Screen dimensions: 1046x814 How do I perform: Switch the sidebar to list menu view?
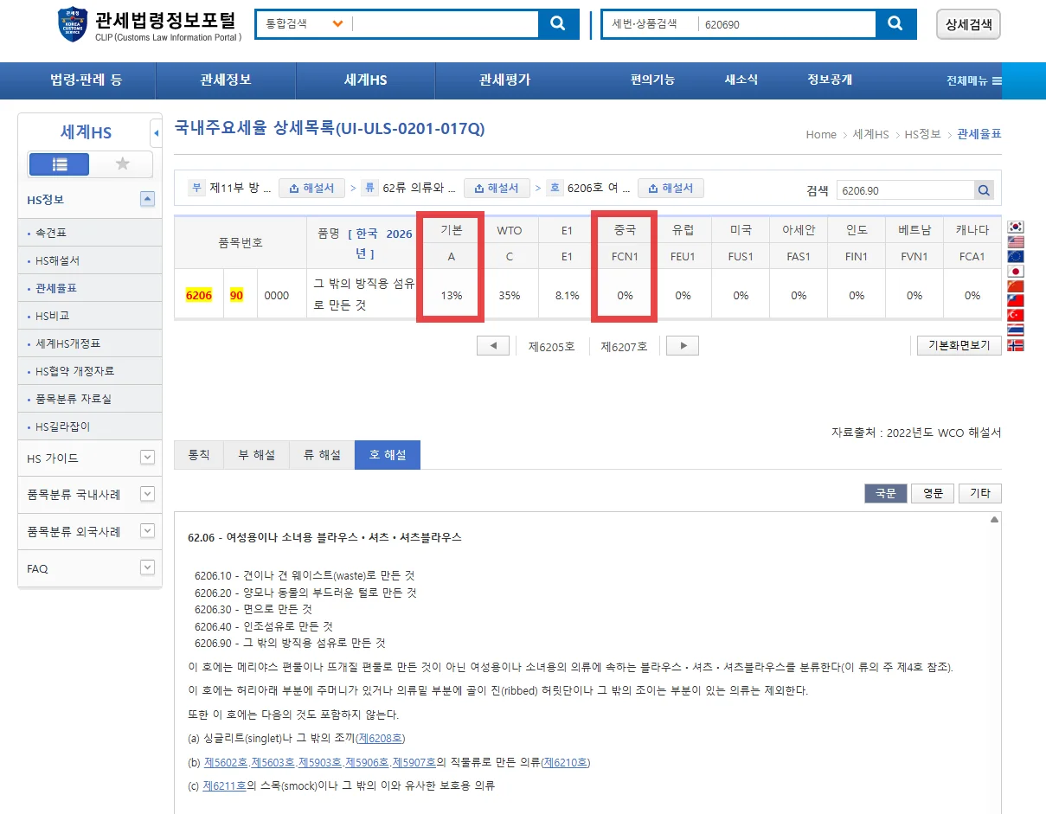[60, 164]
